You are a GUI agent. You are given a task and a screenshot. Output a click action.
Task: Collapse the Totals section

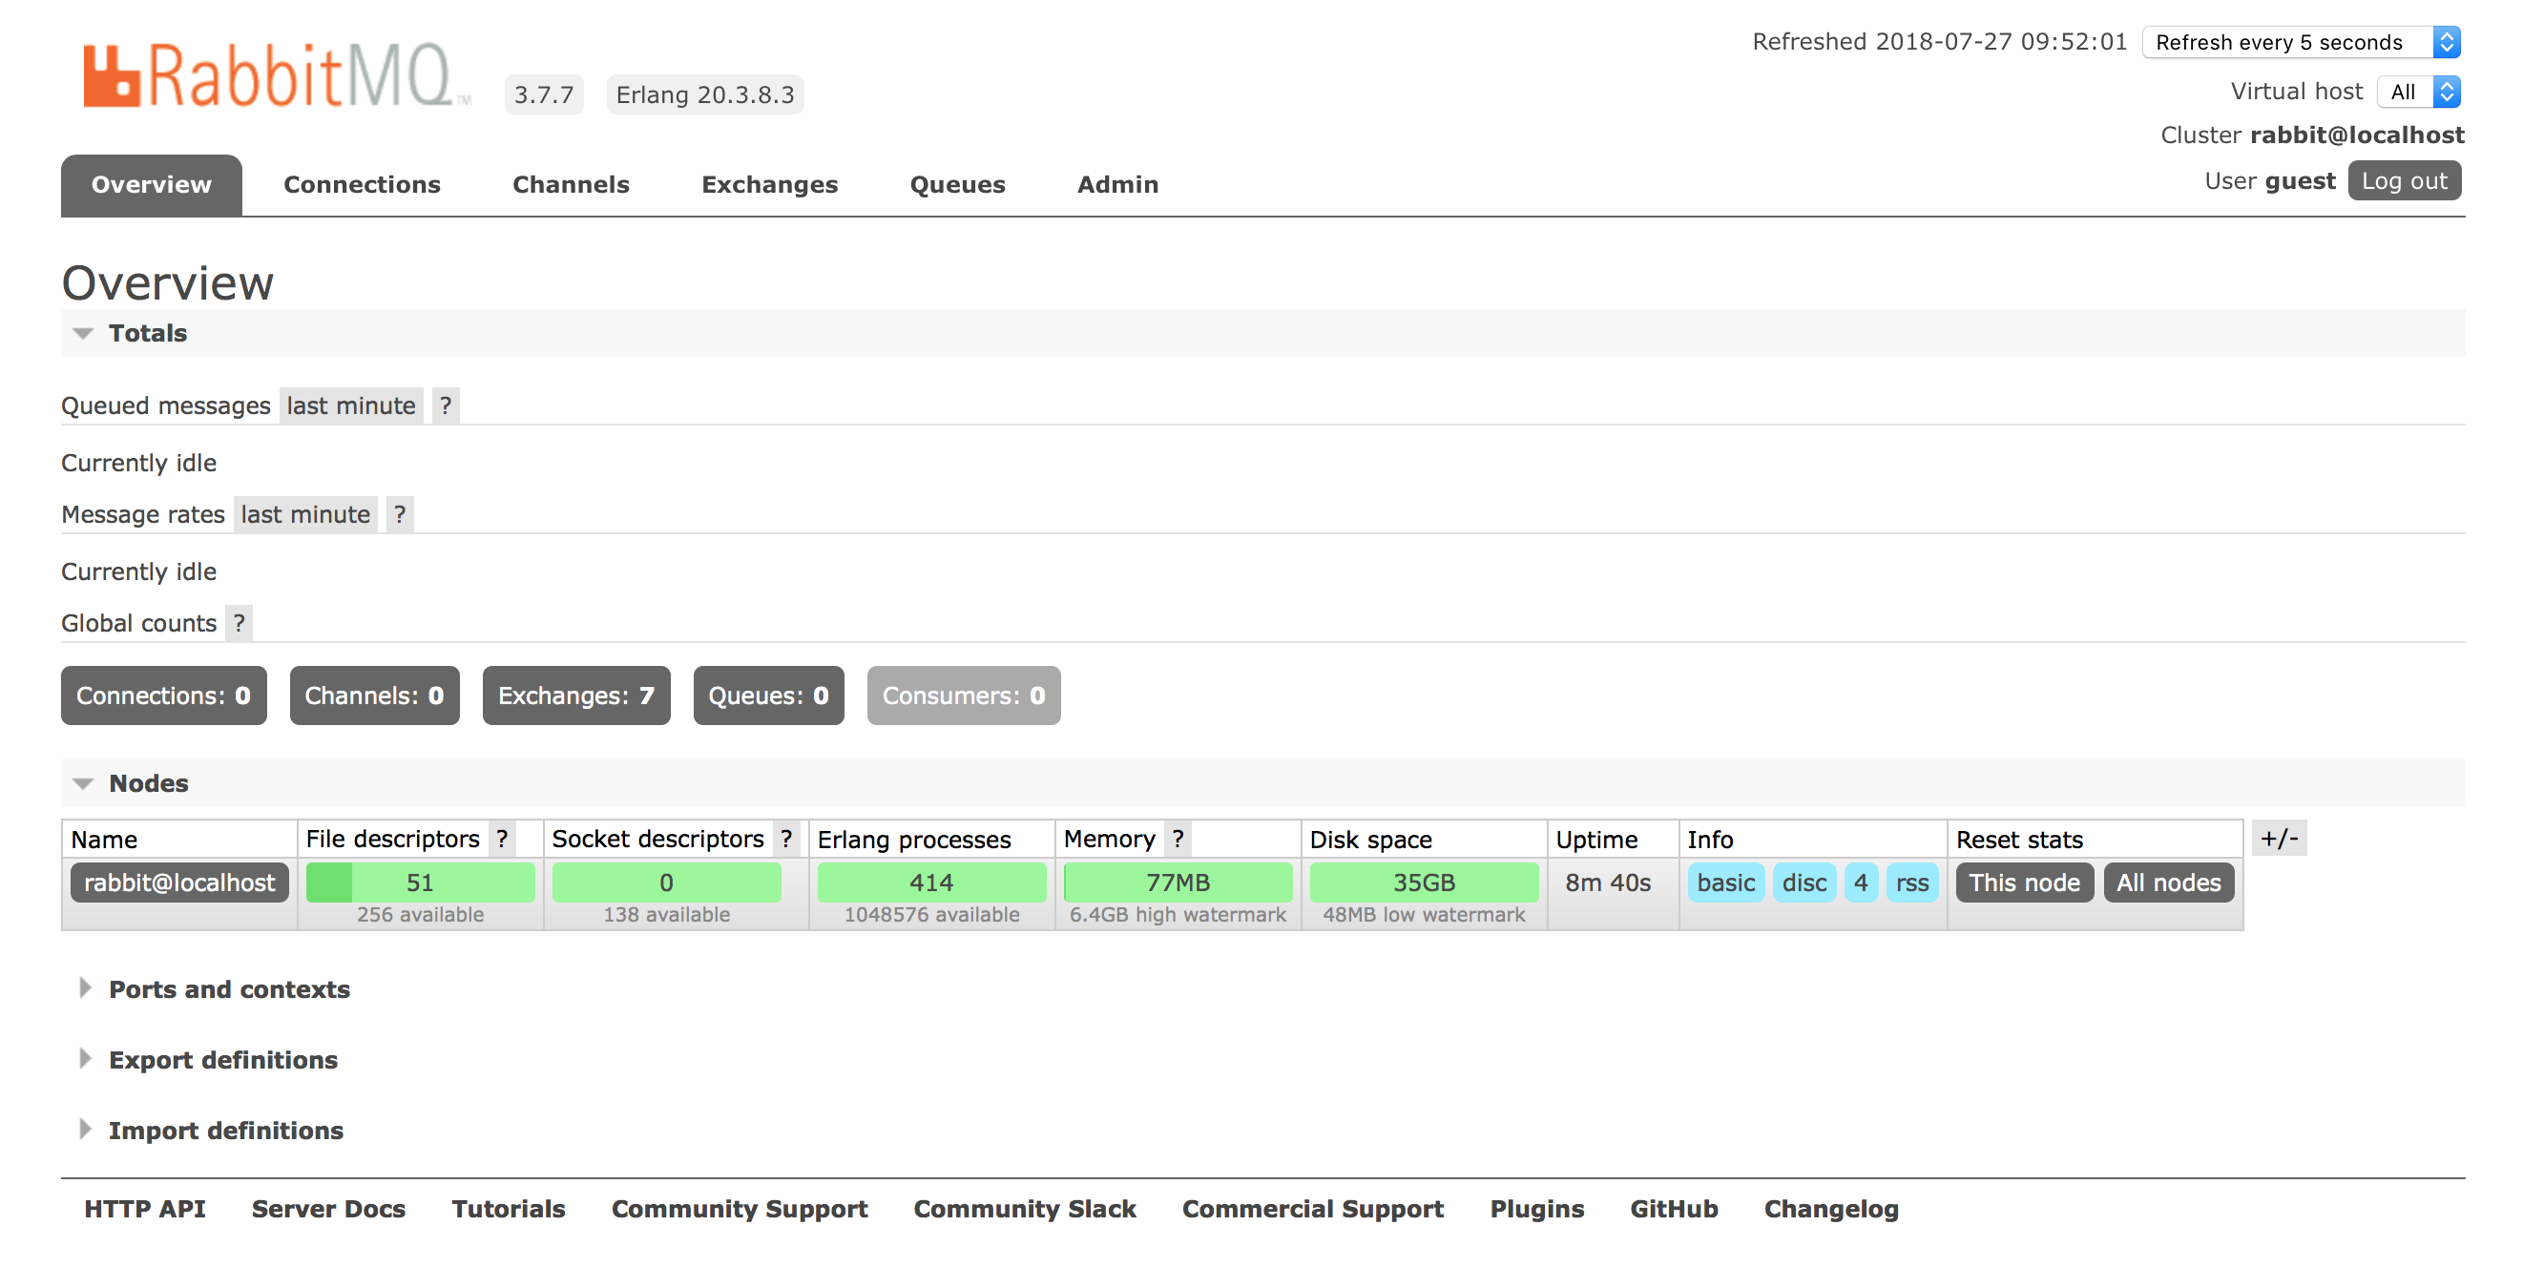[147, 333]
